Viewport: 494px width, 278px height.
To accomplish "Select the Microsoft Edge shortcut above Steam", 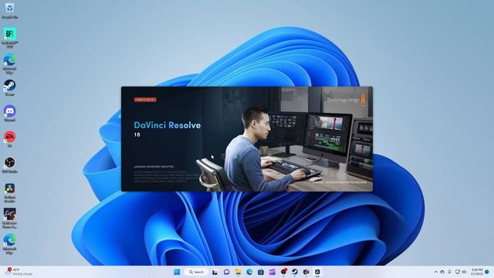I will 9,63.
